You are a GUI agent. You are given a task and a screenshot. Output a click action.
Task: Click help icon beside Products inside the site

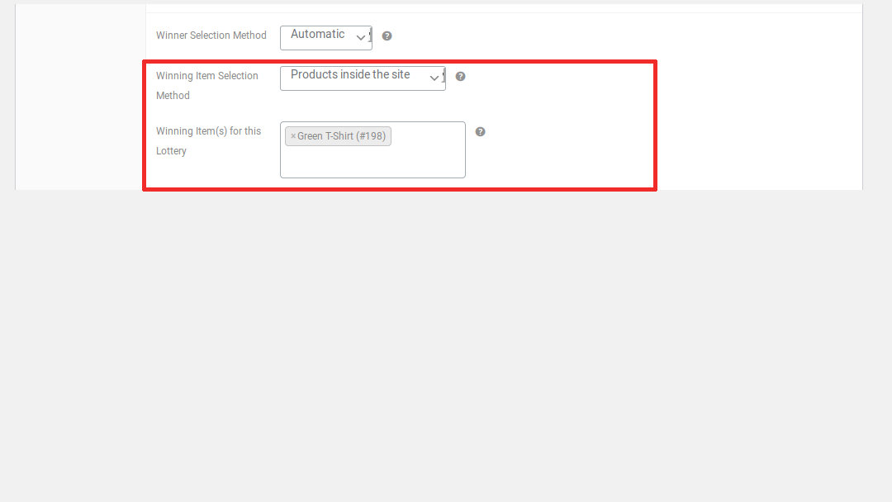point(460,76)
